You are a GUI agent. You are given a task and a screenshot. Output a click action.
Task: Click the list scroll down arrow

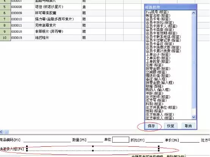pos(194,117)
